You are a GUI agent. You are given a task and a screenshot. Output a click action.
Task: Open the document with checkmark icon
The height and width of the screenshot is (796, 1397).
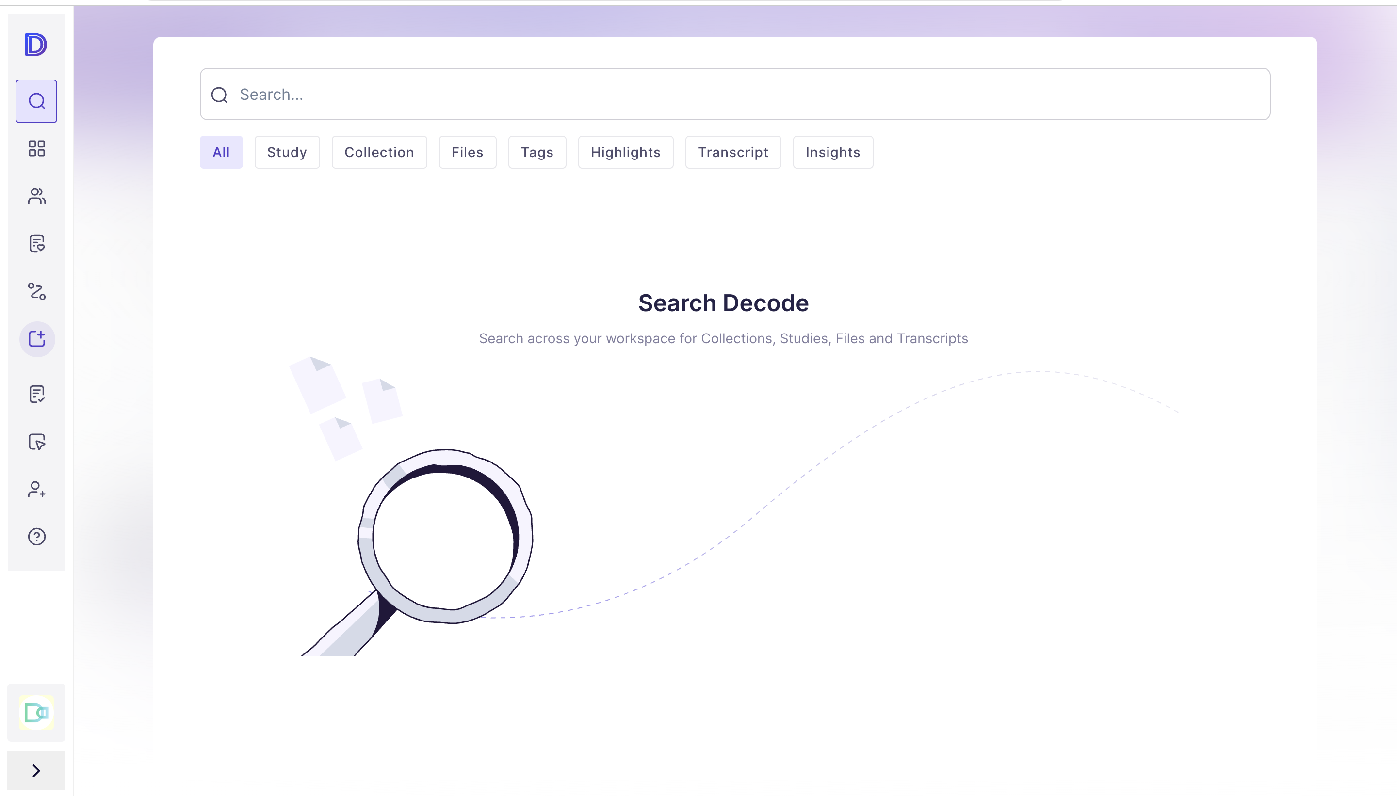[37, 394]
